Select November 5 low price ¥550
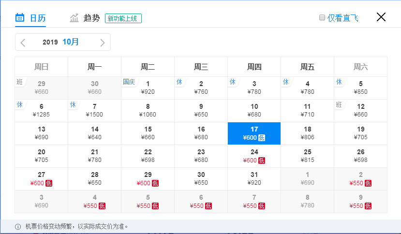The width and height of the screenshot is (401, 234). (148, 202)
